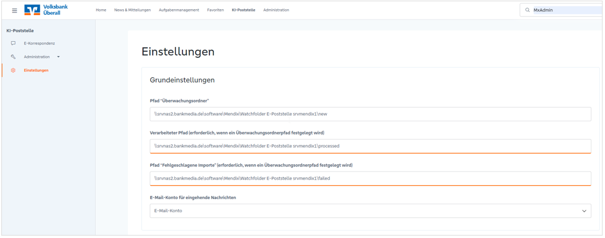The image size is (605, 238).
Task: Click the chevron of E-Mail-Konto selector
Action: [584, 211]
